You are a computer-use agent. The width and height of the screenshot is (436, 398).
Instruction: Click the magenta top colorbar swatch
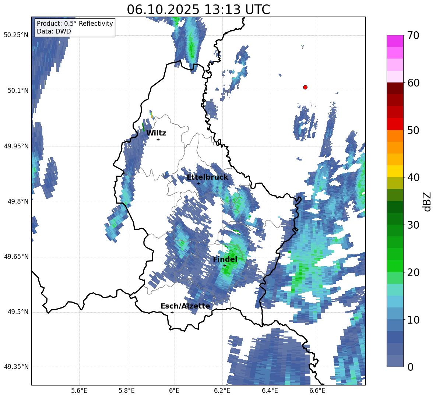coord(395,41)
